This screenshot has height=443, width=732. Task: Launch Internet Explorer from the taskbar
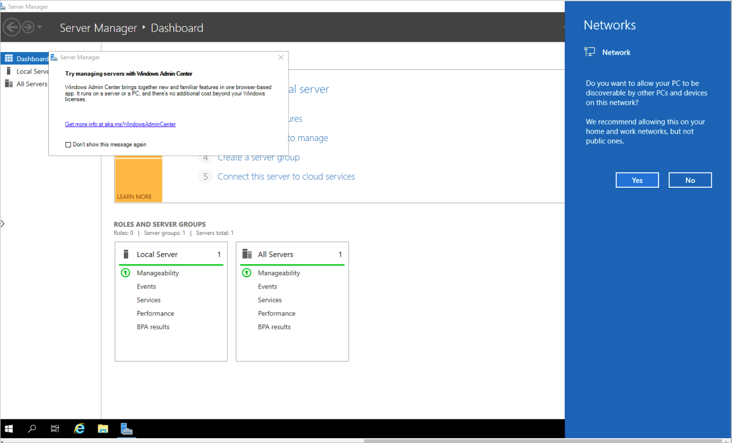coord(79,429)
